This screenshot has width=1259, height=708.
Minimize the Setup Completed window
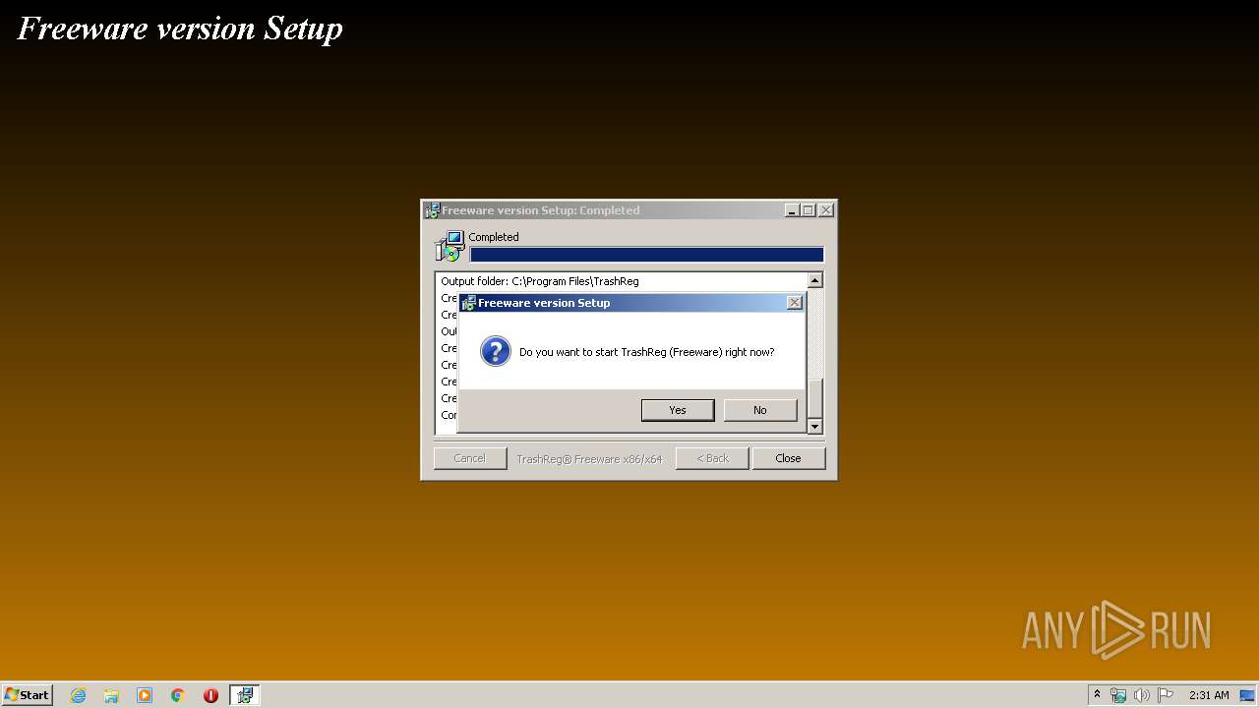pyautogui.click(x=792, y=210)
